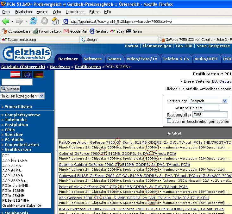Viewport: 232px width, 214px height.
Task: Click Grafikkarten breadcrumb link
Action: click(x=88, y=67)
